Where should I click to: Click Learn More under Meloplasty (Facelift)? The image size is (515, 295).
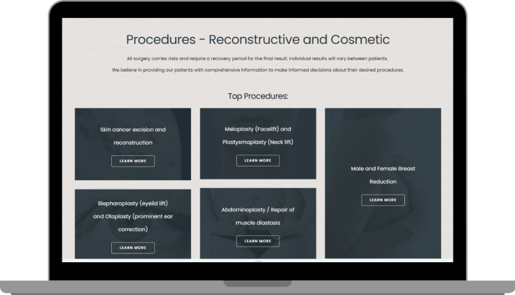coord(257,161)
